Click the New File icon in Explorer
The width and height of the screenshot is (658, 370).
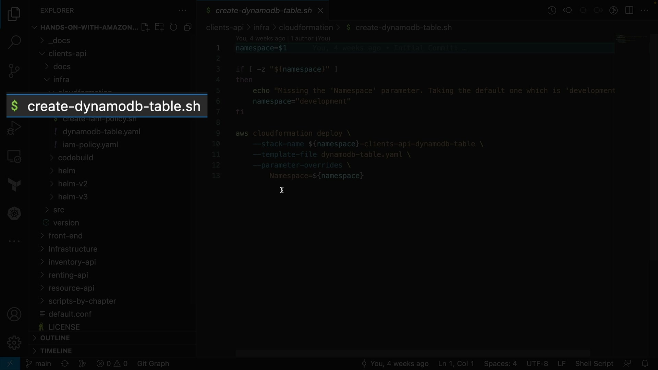pyautogui.click(x=145, y=27)
